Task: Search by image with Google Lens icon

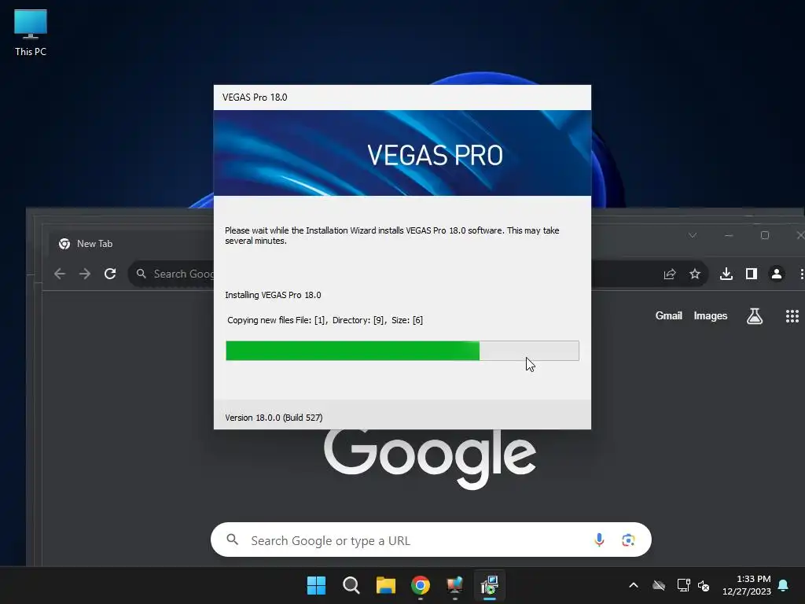Action: click(628, 540)
